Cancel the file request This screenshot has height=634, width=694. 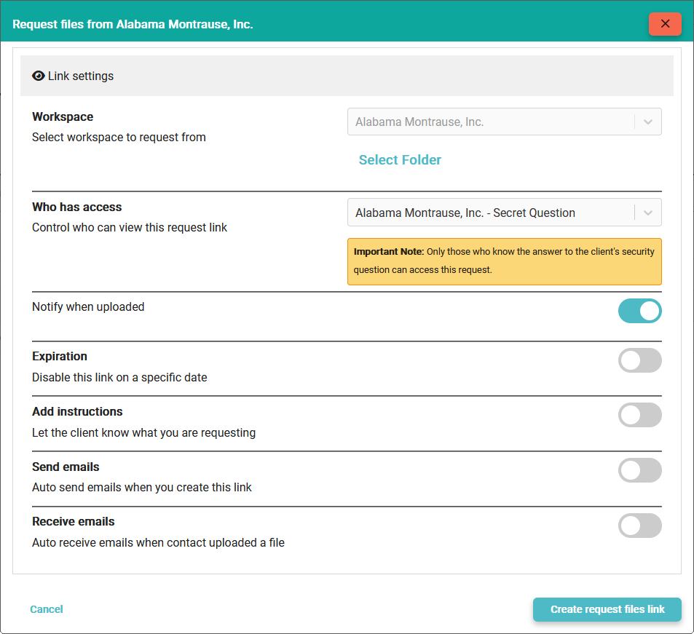(x=47, y=609)
